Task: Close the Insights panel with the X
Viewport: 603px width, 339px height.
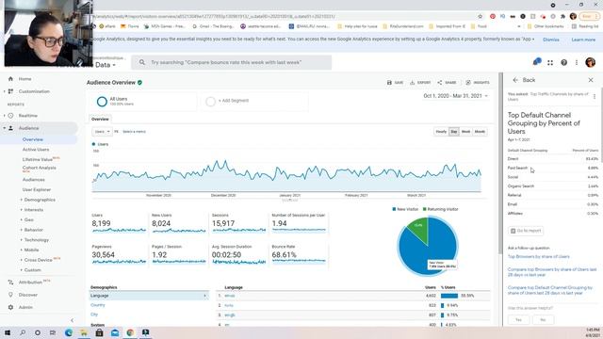Action: click(591, 80)
